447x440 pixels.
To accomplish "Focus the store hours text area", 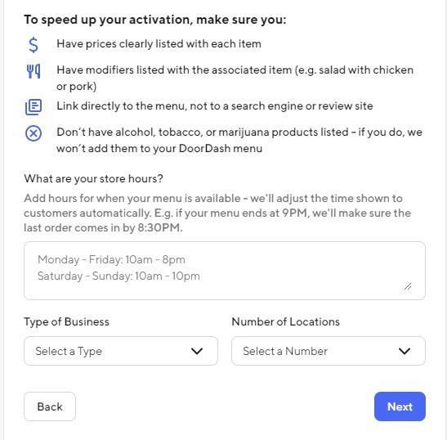I will coord(225,271).
